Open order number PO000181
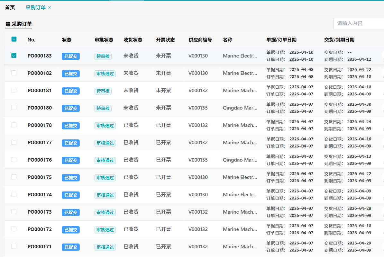Image resolution: width=384 pixels, height=257 pixels. (40, 91)
